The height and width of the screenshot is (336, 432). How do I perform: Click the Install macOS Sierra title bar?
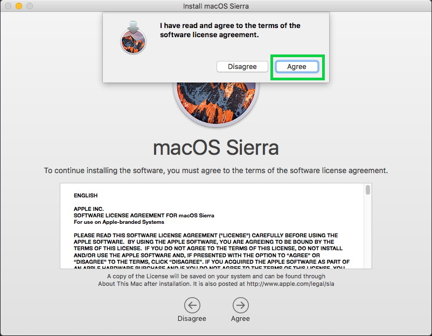[216, 6]
